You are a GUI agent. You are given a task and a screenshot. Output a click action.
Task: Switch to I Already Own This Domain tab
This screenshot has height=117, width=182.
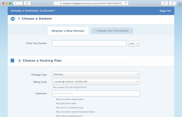tap(112, 31)
